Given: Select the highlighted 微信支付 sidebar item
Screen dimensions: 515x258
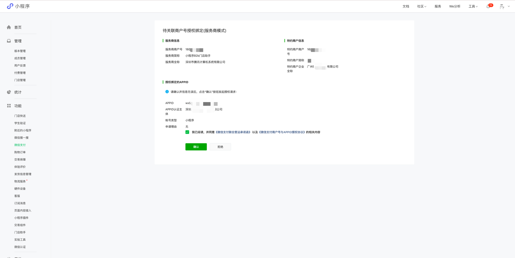Looking at the screenshot, I should (x=20, y=145).
